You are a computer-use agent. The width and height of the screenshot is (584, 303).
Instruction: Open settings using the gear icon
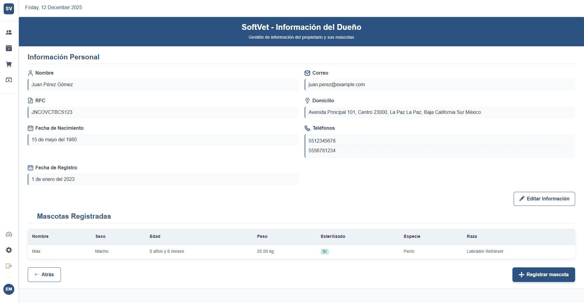9,250
